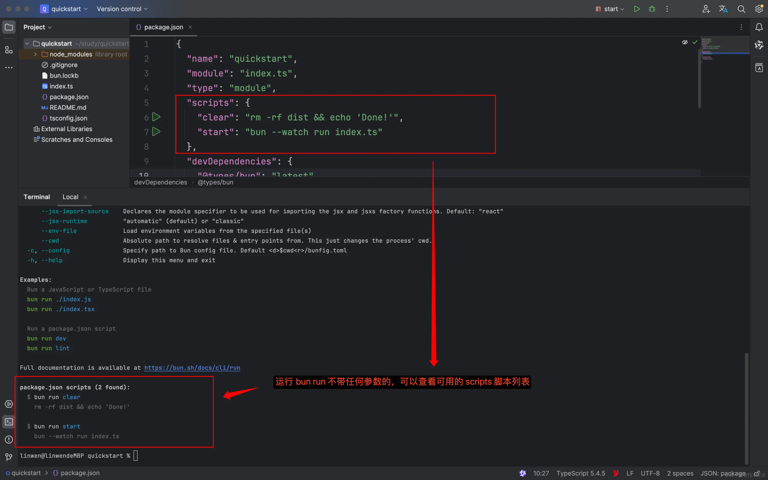Run the start script from gutter icon

point(156,132)
